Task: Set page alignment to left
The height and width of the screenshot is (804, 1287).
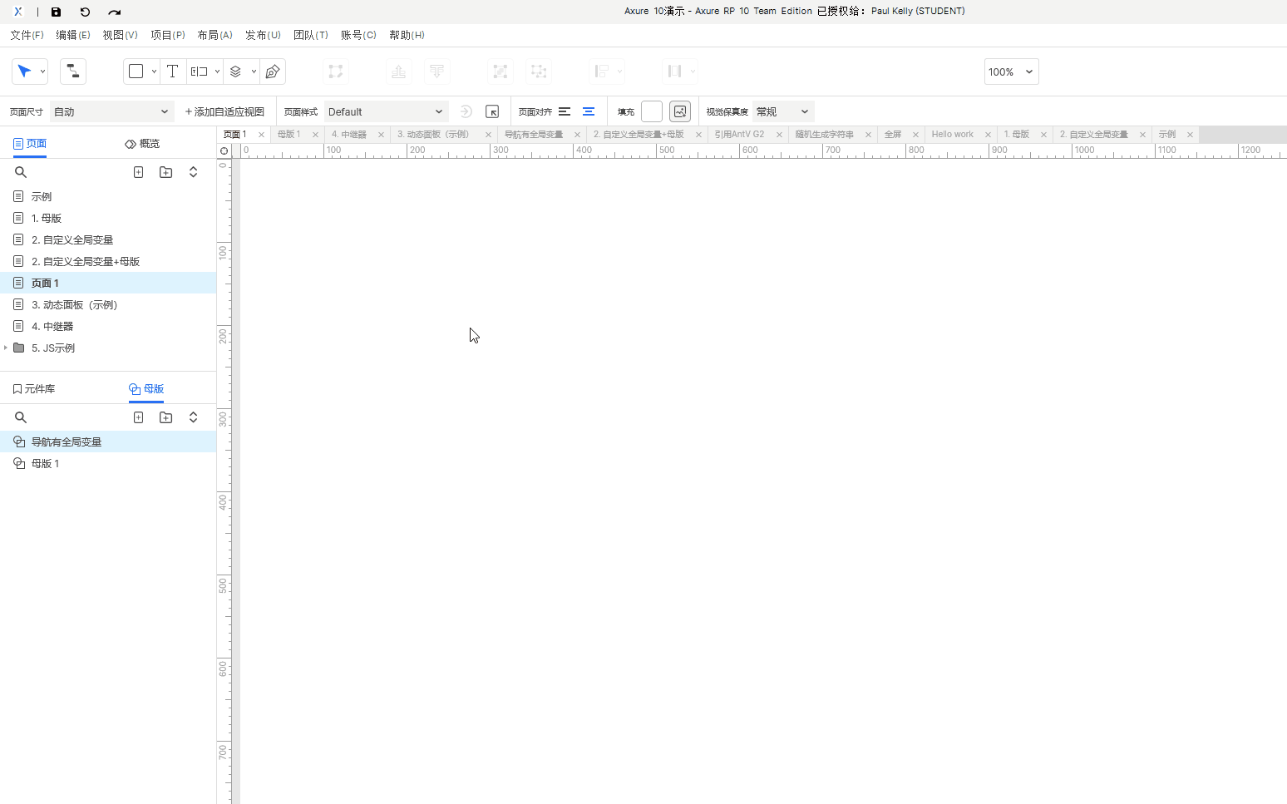Action: (565, 111)
